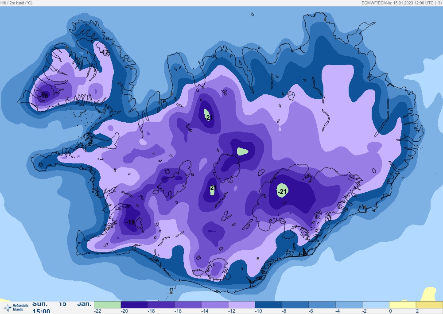Click the '-22' legend value
The width and height of the screenshot is (443, 314).
[x=97, y=311]
